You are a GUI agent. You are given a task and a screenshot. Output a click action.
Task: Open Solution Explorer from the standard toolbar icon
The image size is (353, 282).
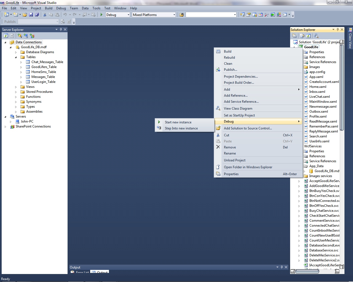pyautogui.click(x=242, y=15)
